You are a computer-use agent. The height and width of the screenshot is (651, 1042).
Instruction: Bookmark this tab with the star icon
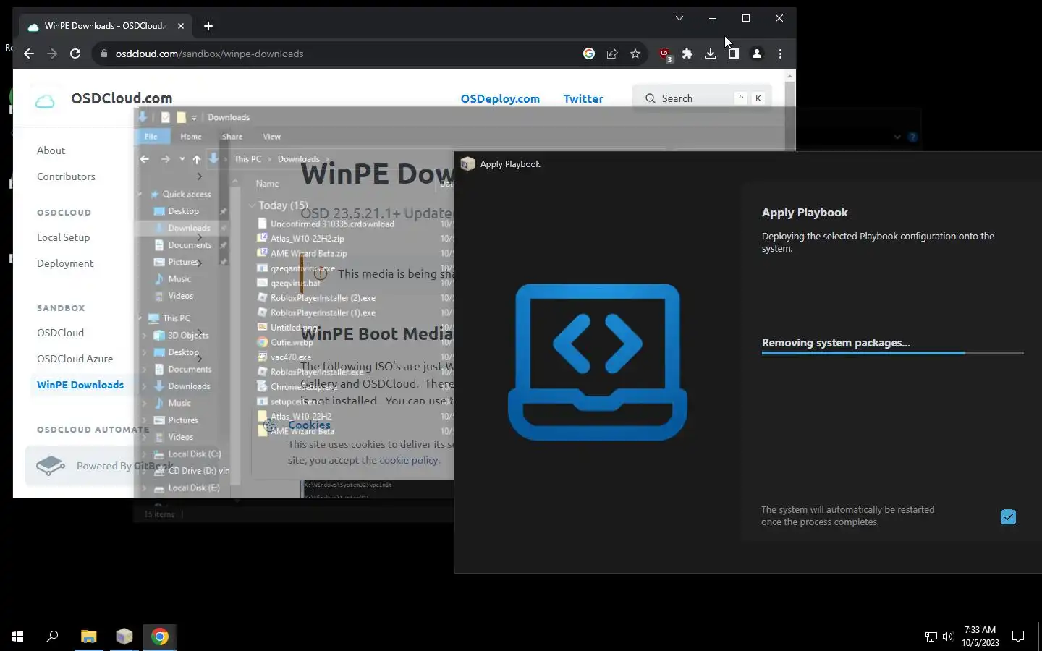[635, 54]
